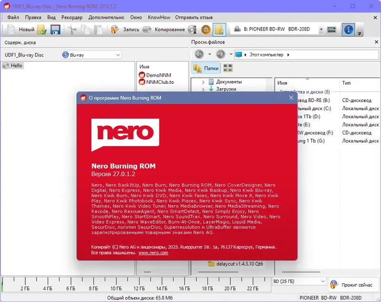The image size is (381, 302).
Task: Open the Файл menu
Action: pos(13,17)
